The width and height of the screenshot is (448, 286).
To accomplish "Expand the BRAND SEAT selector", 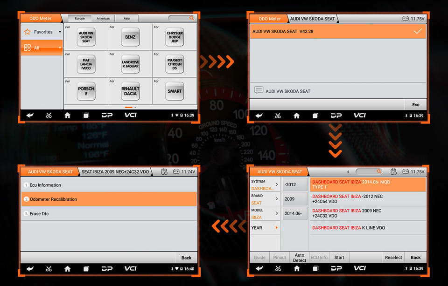I will [265, 199].
